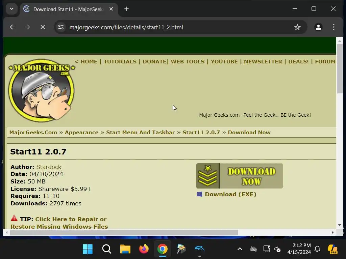Click the horizontal scrollbar left arrow

tap(7, 233)
